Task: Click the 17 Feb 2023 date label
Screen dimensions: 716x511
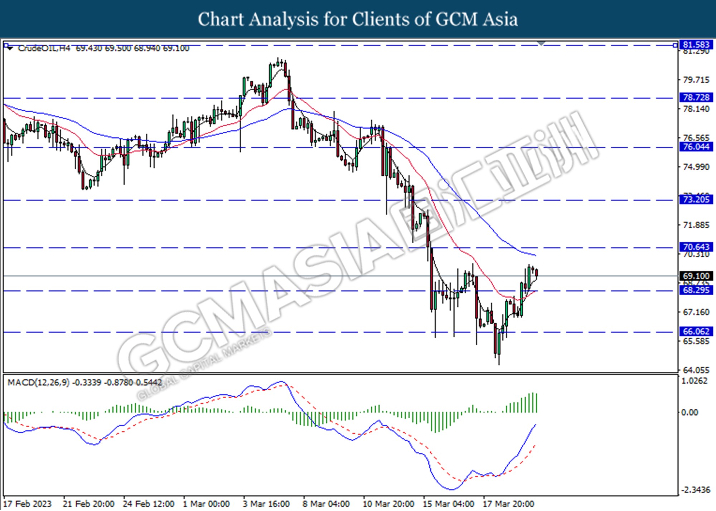Action: [x=27, y=504]
